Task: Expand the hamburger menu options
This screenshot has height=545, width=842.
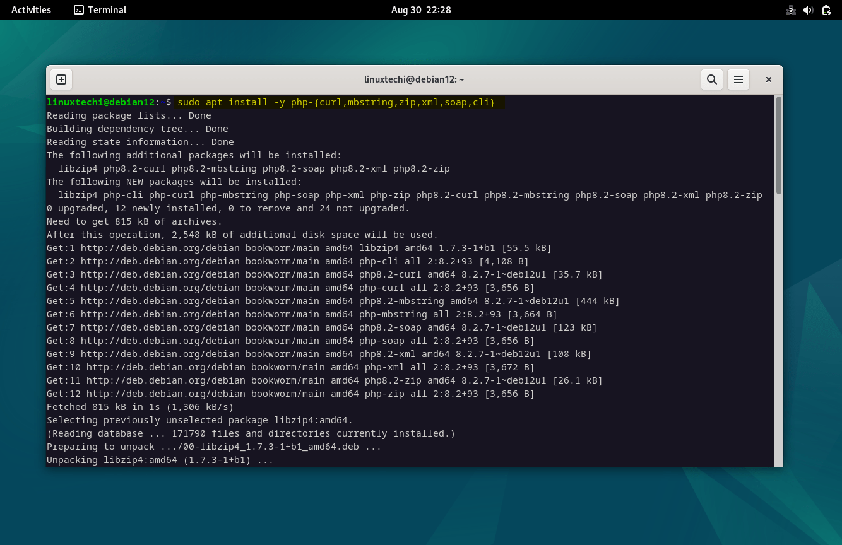Action: coord(738,79)
